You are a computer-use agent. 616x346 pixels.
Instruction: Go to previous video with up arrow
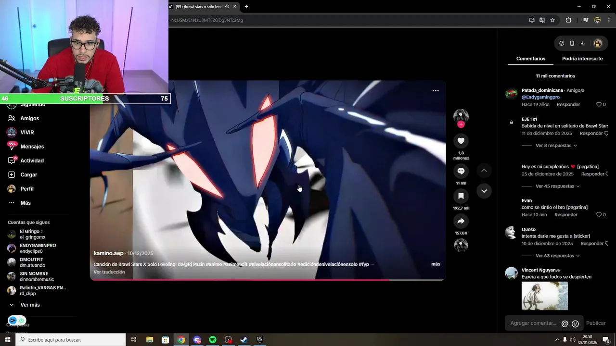click(484, 171)
